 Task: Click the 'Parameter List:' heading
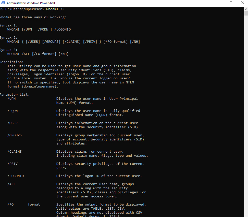[x=15, y=95]
